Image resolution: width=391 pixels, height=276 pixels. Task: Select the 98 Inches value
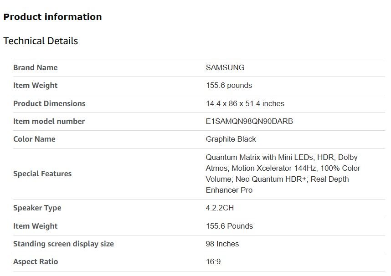point(222,244)
